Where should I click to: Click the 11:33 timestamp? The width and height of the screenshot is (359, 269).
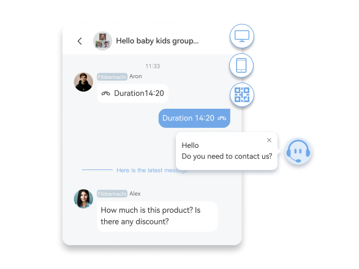point(153,66)
